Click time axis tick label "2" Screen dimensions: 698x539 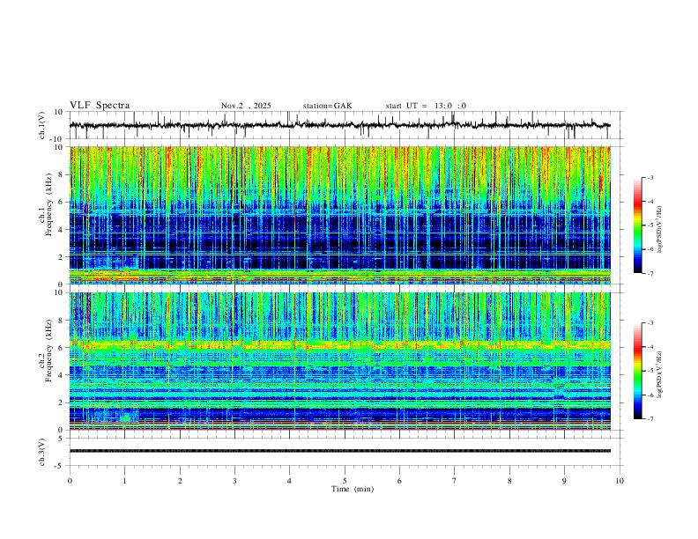pyautogui.click(x=180, y=481)
